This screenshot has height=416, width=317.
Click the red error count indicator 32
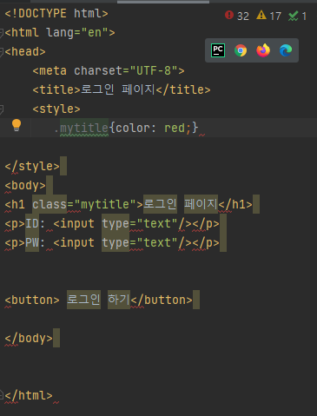pos(237,16)
